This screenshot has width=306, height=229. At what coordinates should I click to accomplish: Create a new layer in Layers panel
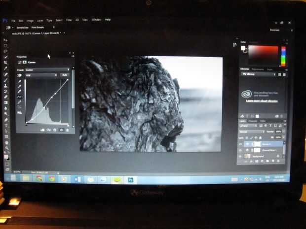(273, 161)
